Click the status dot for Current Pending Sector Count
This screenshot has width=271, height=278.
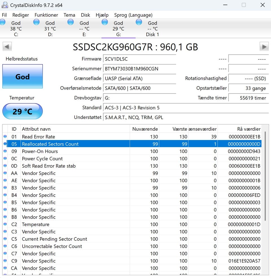pyautogui.click(x=5, y=239)
